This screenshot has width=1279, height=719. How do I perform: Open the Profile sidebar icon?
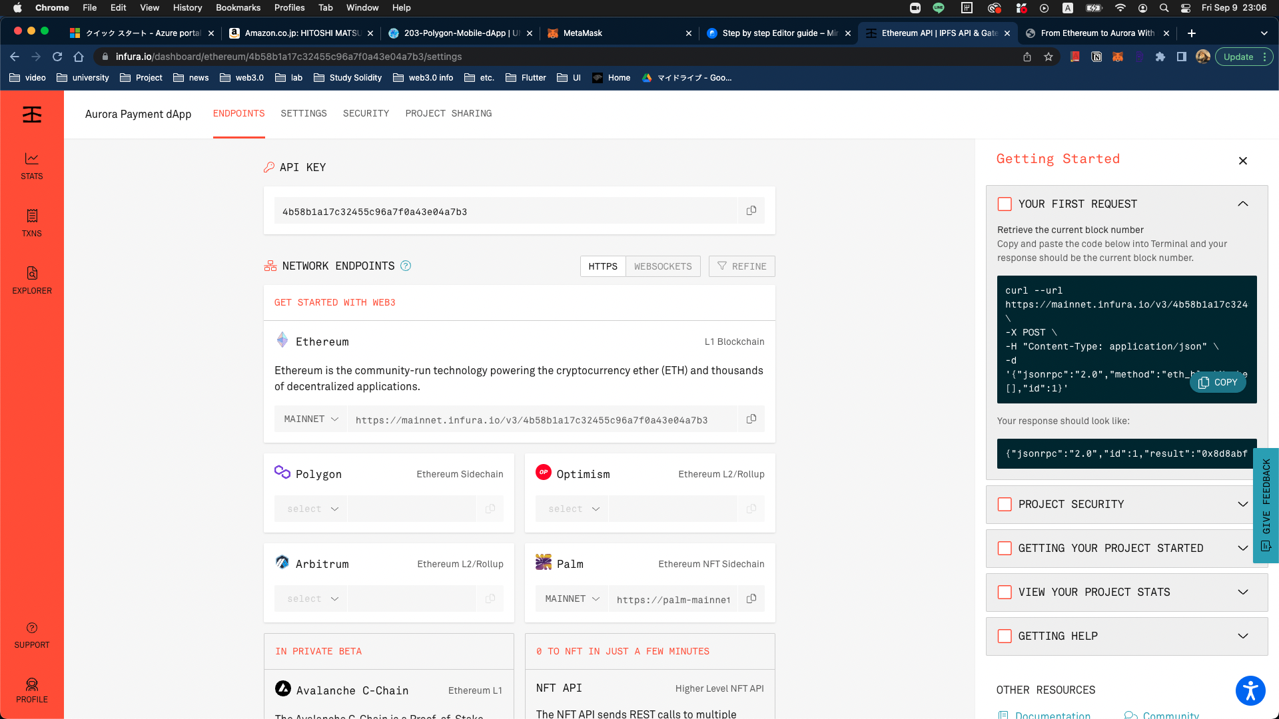coord(31,690)
